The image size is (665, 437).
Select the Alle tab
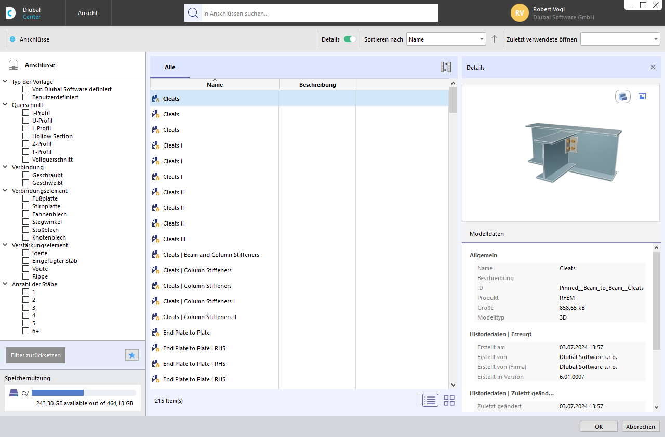[x=170, y=67]
